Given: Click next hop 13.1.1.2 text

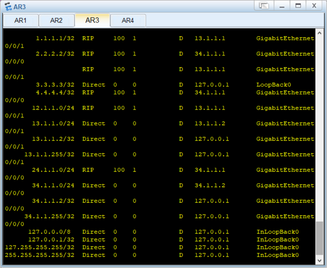Looking at the screenshot, I should [210, 123].
